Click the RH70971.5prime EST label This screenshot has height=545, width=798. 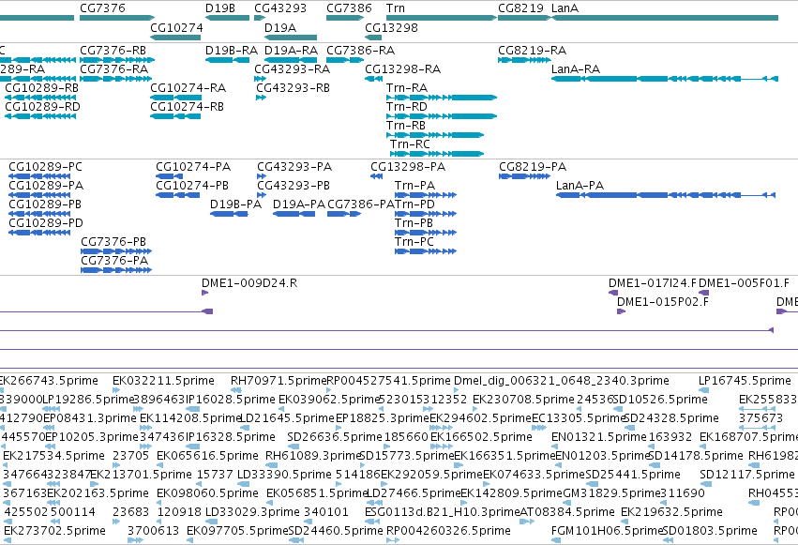pyautogui.click(x=279, y=381)
